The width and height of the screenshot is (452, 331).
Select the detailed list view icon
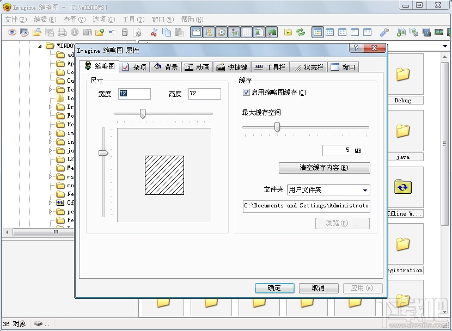pos(367,32)
